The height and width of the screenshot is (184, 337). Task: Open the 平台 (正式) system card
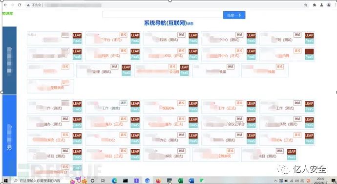click(113, 38)
